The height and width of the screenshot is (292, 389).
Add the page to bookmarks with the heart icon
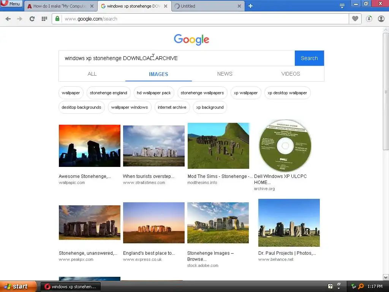pyautogui.click(x=355, y=19)
